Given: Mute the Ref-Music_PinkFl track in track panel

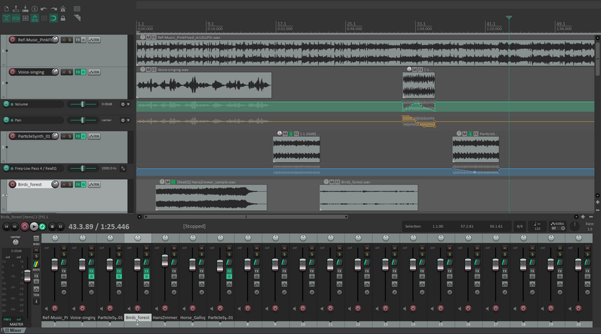Looking at the screenshot, I should click(x=64, y=40).
